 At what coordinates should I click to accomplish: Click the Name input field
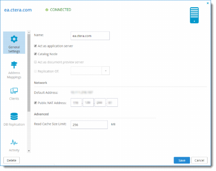pyautogui.click(x=90, y=36)
